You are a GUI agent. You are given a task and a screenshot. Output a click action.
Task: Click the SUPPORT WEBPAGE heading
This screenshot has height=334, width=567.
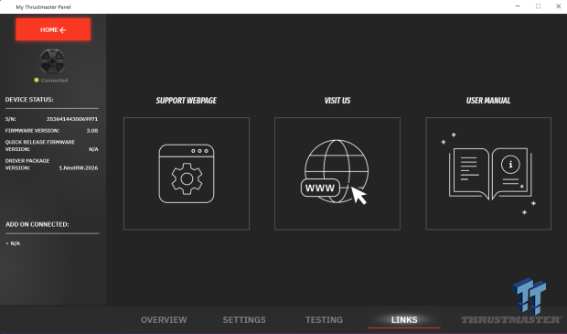click(187, 101)
